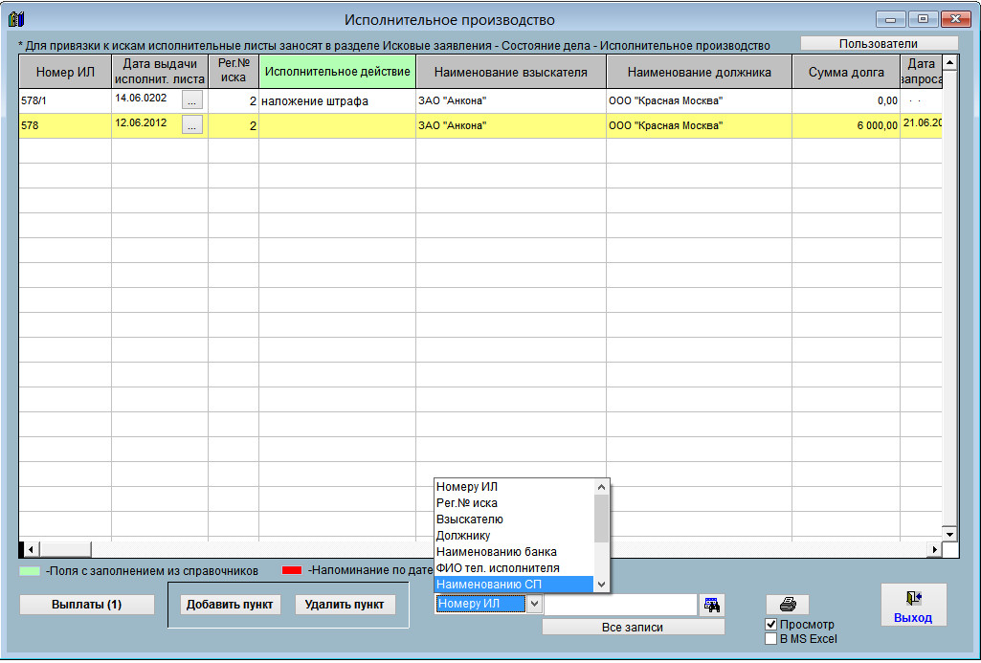Click the Рег.№ иска column header
Viewport: 981px width, 663px height.
click(234, 72)
